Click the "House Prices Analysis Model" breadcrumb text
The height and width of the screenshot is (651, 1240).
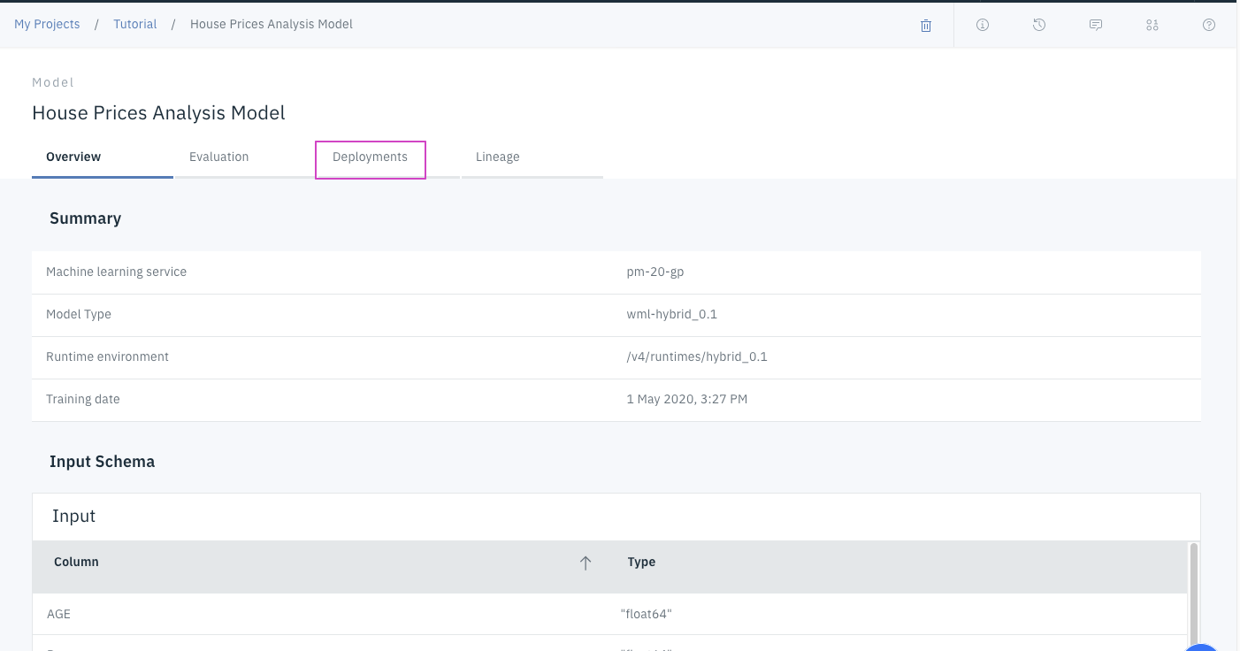272,24
